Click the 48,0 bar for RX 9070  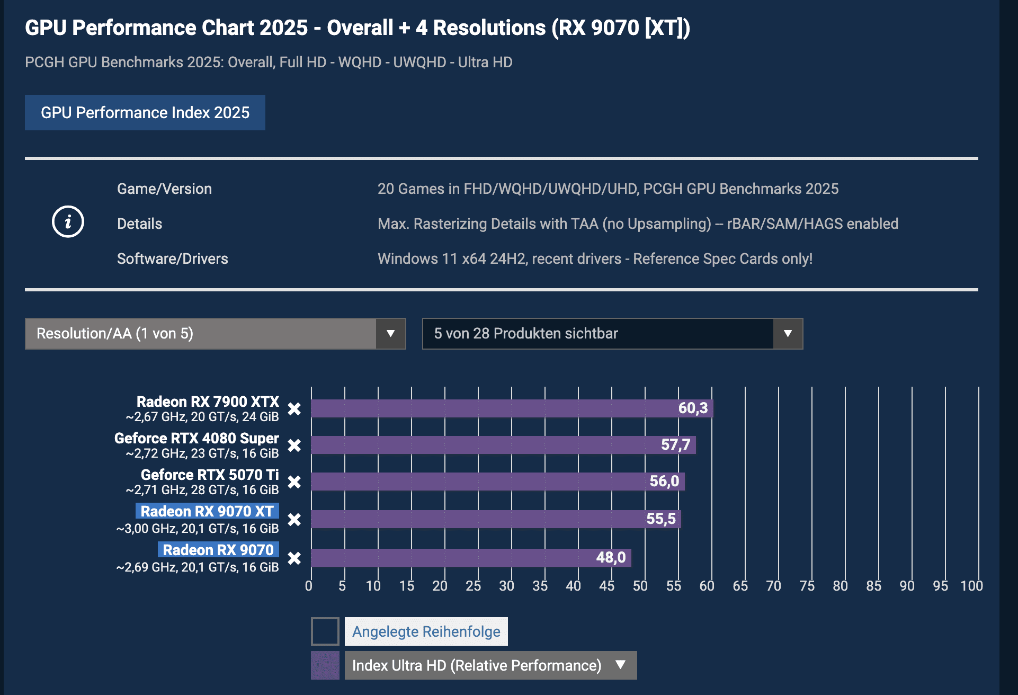click(471, 558)
